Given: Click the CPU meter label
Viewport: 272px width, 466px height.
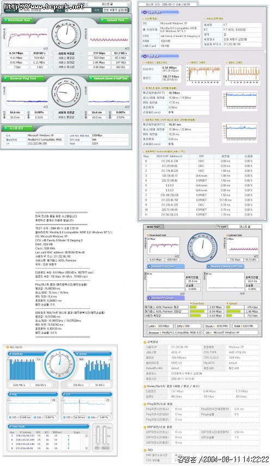Looking at the screenshot, I should (x=97, y=448).
